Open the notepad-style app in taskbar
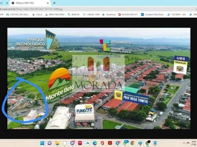The image size is (197, 147). click(x=155, y=143)
